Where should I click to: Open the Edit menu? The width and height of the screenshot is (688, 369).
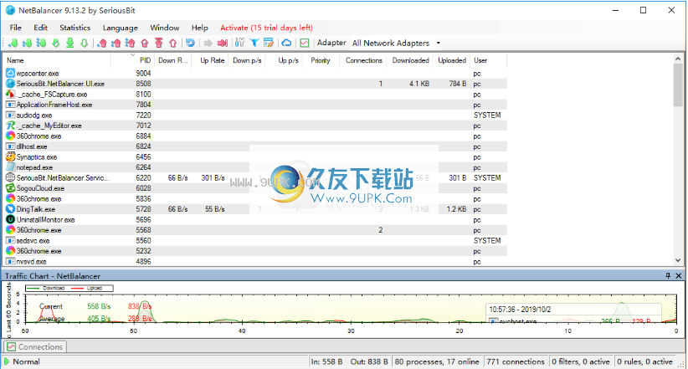pyautogui.click(x=40, y=28)
